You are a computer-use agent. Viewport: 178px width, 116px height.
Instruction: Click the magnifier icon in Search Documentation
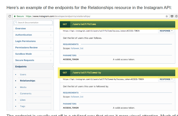(16, 22)
